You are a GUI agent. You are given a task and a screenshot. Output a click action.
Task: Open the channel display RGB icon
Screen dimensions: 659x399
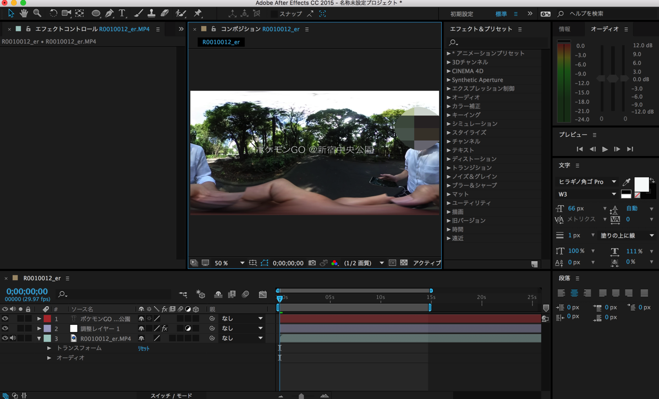click(x=335, y=263)
